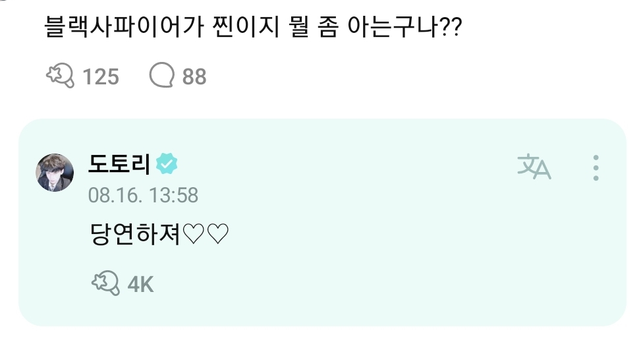Image resolution: width=643 pixels, height=350 pixels.
Task: Click the 08.16. 13:58 timestamp
Action: pyautogui.click(x=143, y=195)
